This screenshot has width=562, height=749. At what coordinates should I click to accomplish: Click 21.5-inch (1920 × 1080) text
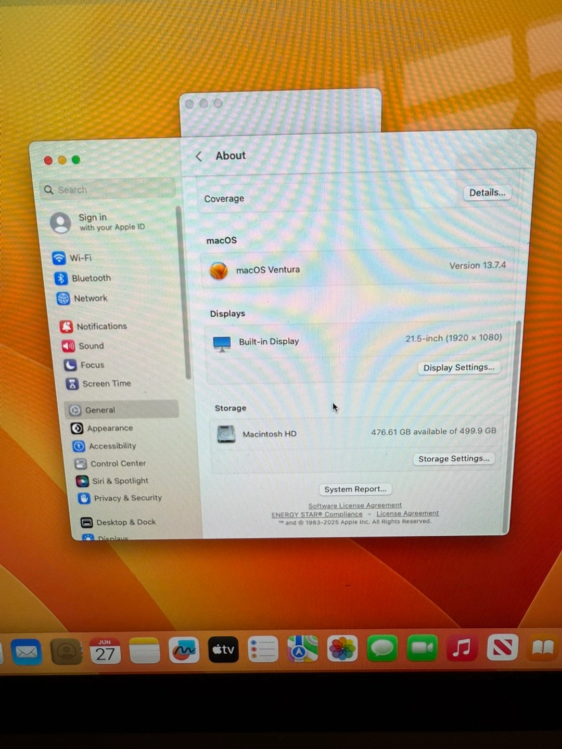click(x=454, y=338)
